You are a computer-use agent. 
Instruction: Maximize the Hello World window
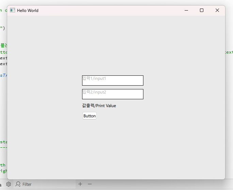pos(202,10)
